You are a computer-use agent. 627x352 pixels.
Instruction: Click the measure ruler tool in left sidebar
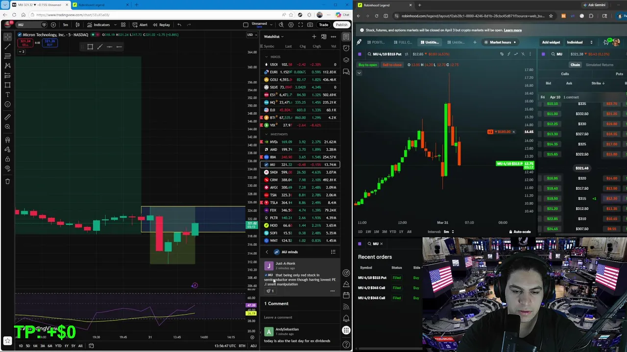(7, 117)
